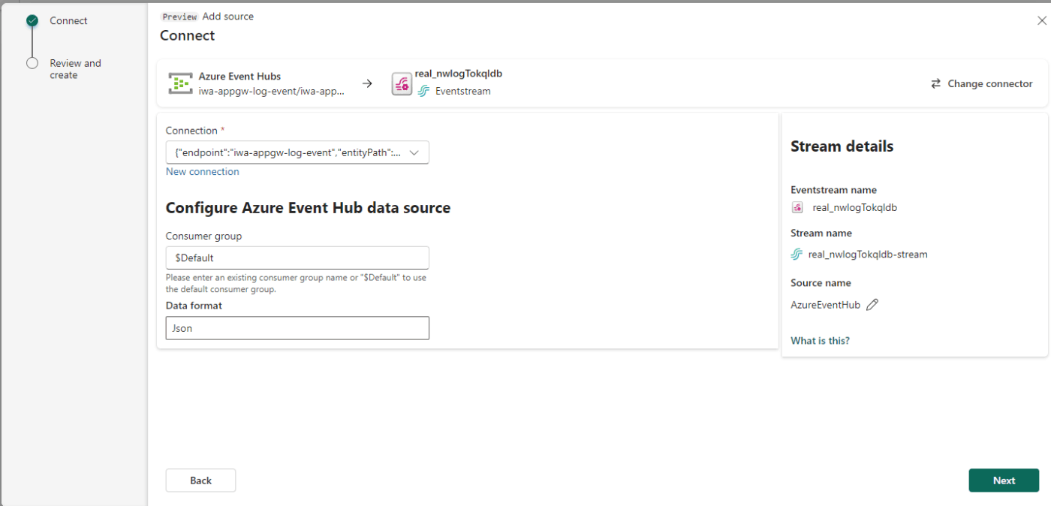Go to Review and create step label

tap(75, 69)
